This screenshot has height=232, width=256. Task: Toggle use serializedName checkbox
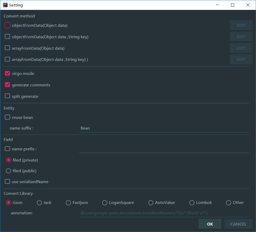8,182
